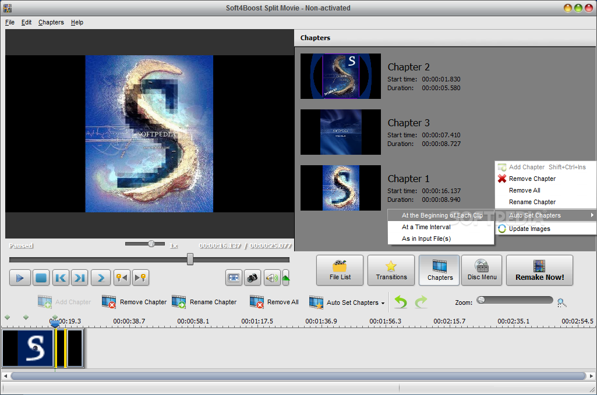
Task: Jump to the next frame
Action: coord(80,278)
